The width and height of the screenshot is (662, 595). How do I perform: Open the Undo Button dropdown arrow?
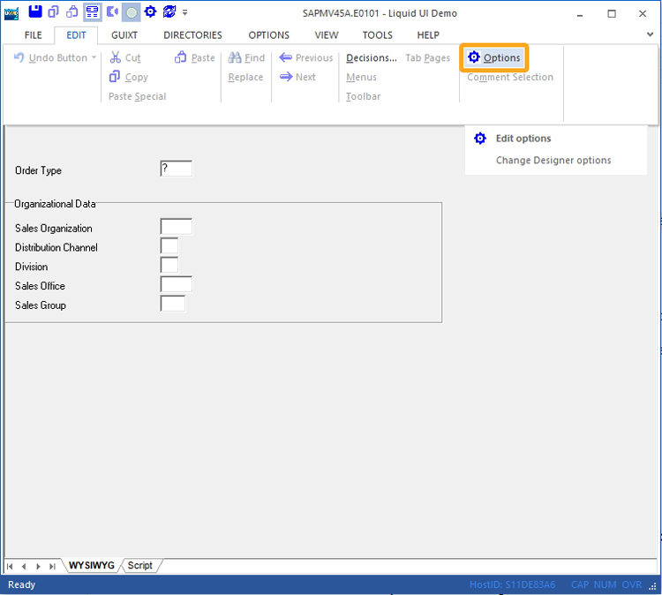click(94, 58)
